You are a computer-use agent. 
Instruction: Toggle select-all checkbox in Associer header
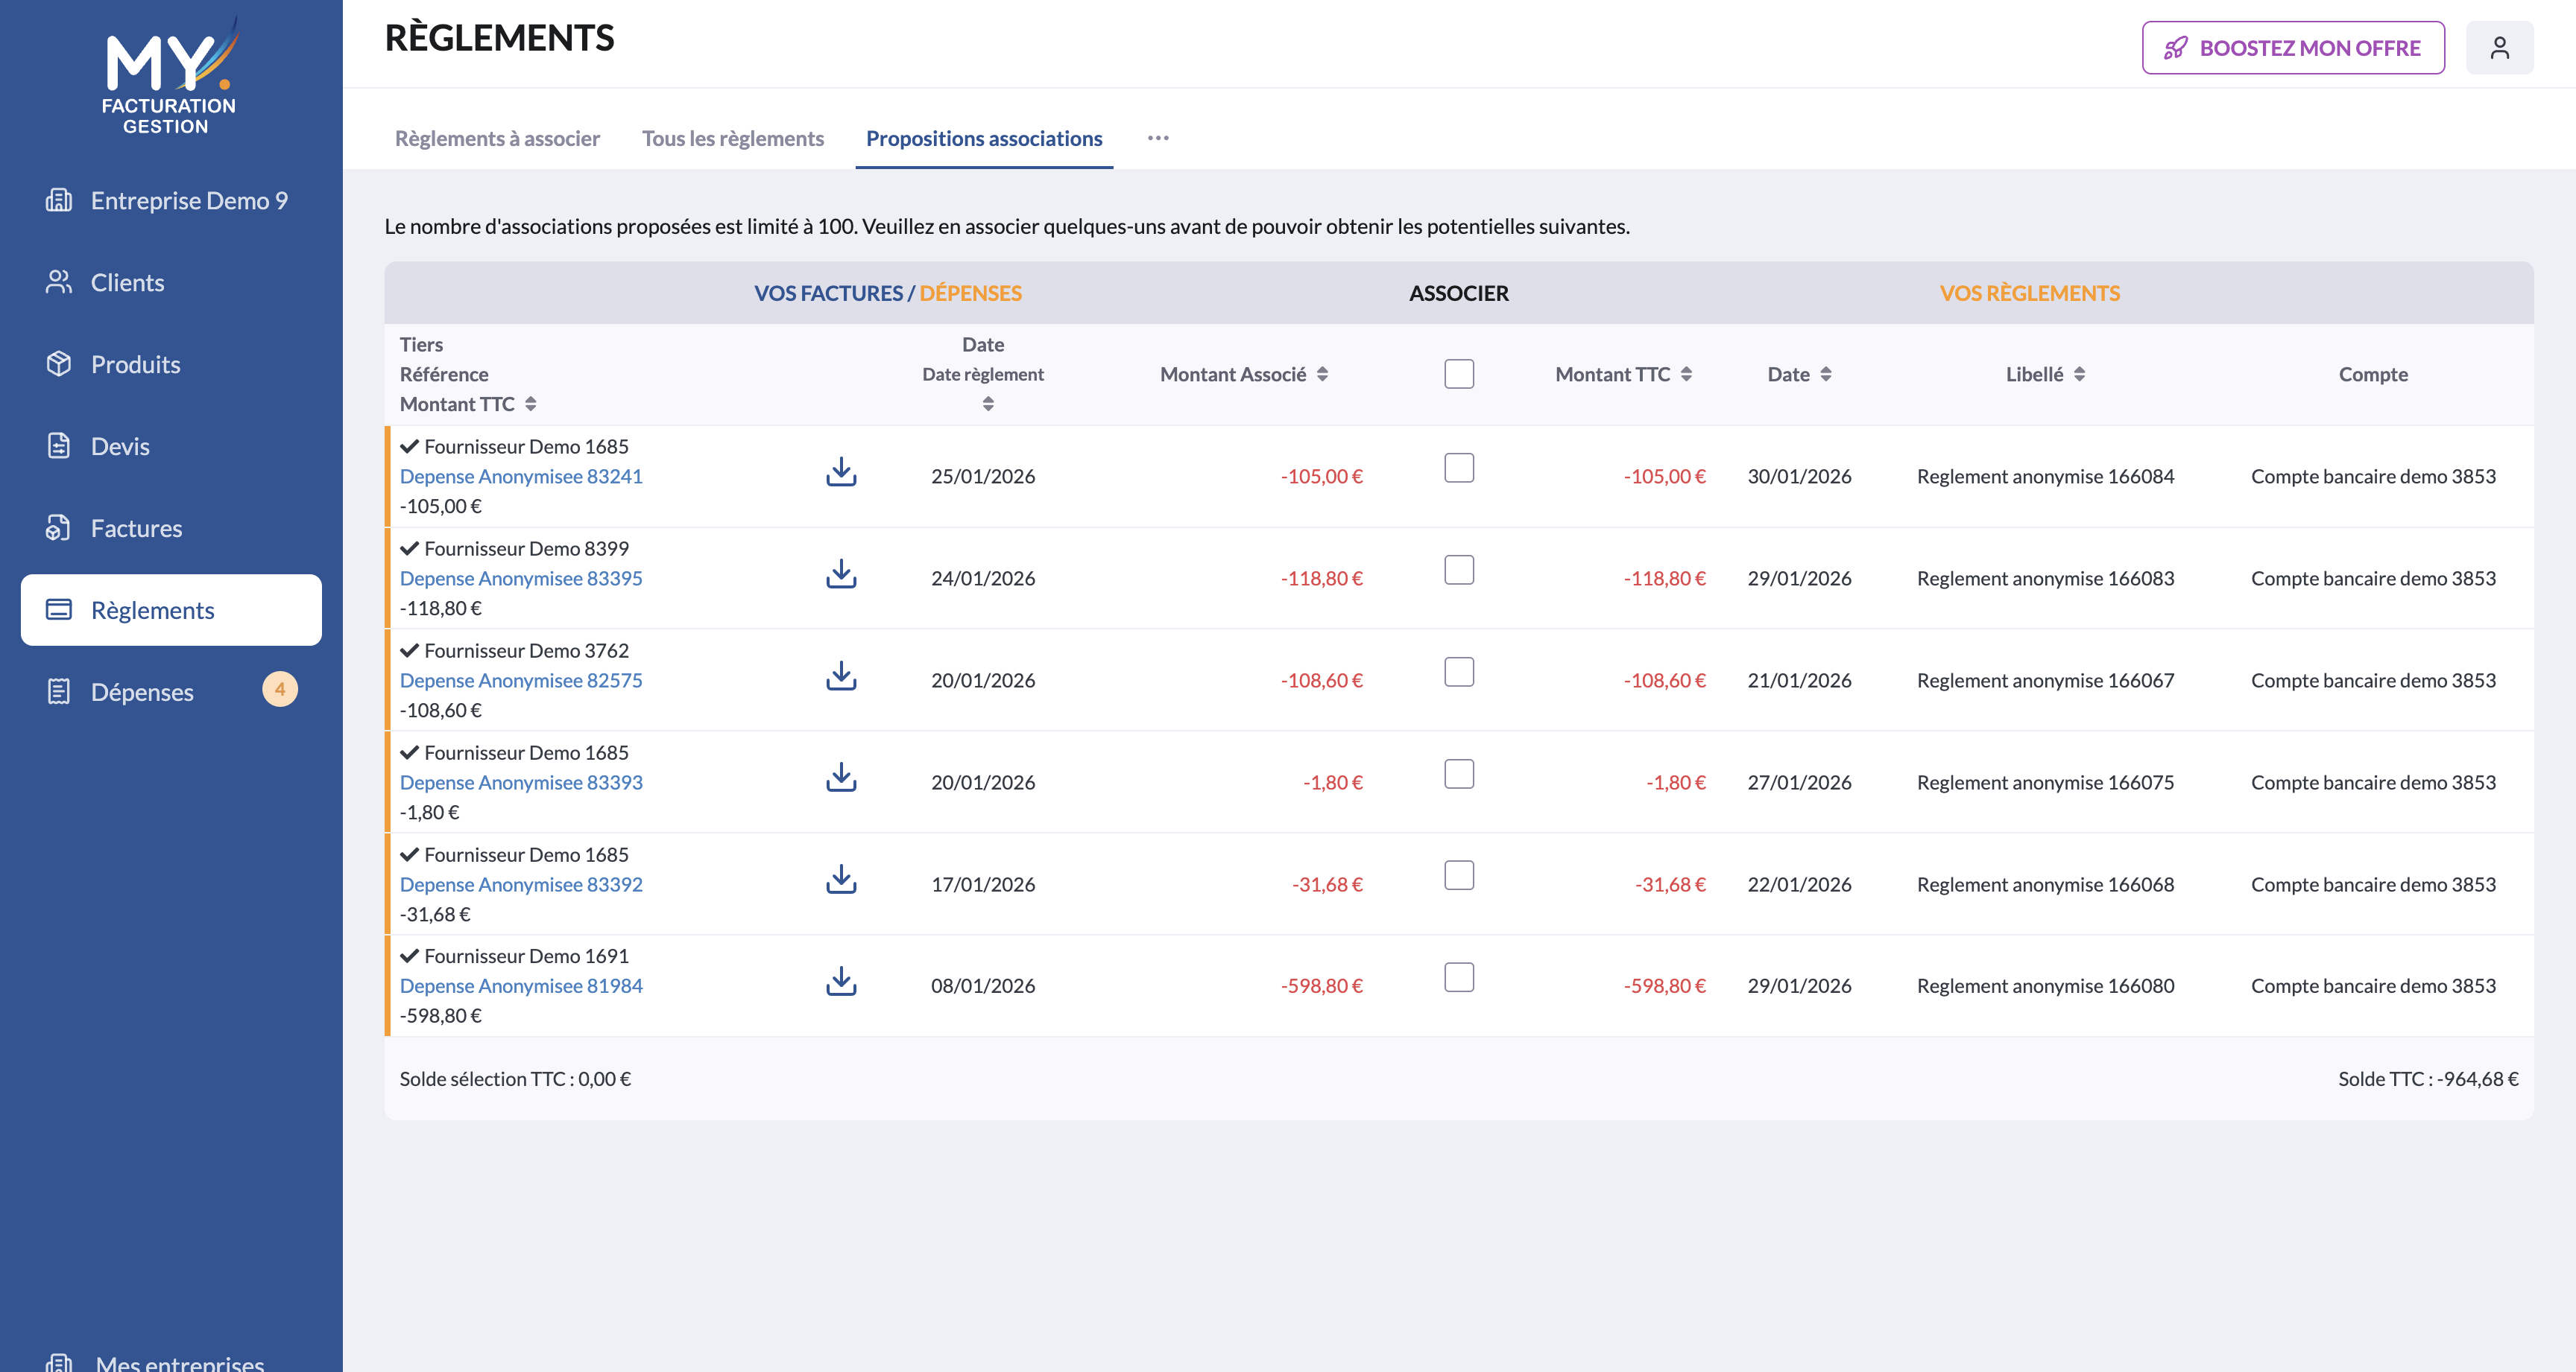coord(1459,374)
